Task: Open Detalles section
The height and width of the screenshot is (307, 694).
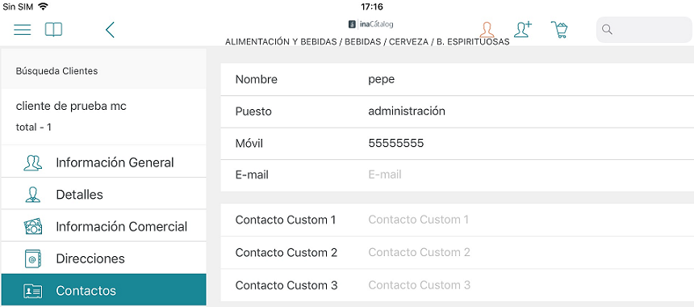Action: tap(104, 195)
